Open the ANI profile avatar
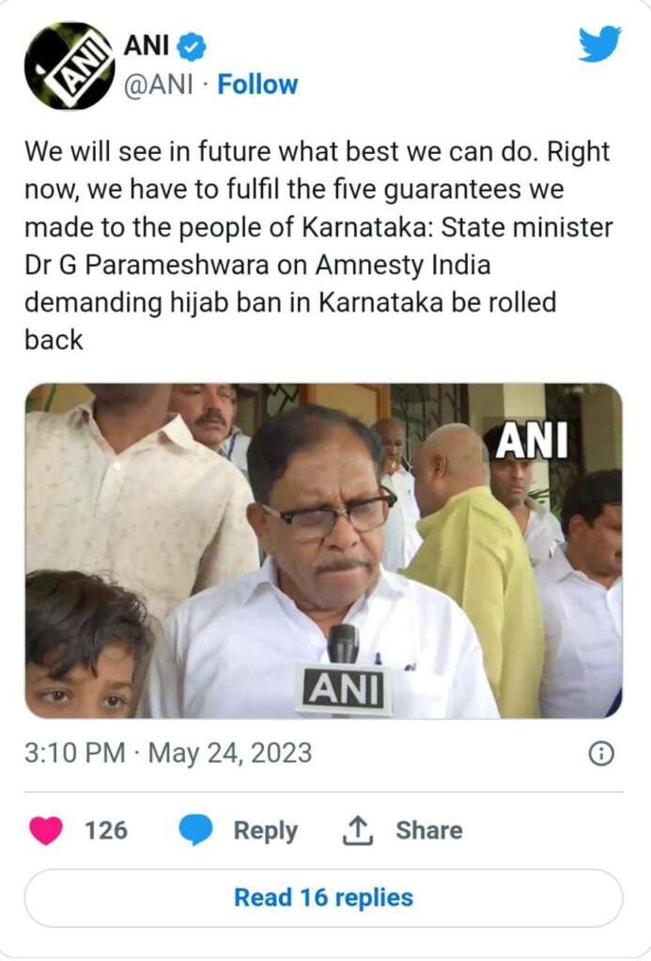 70,67
